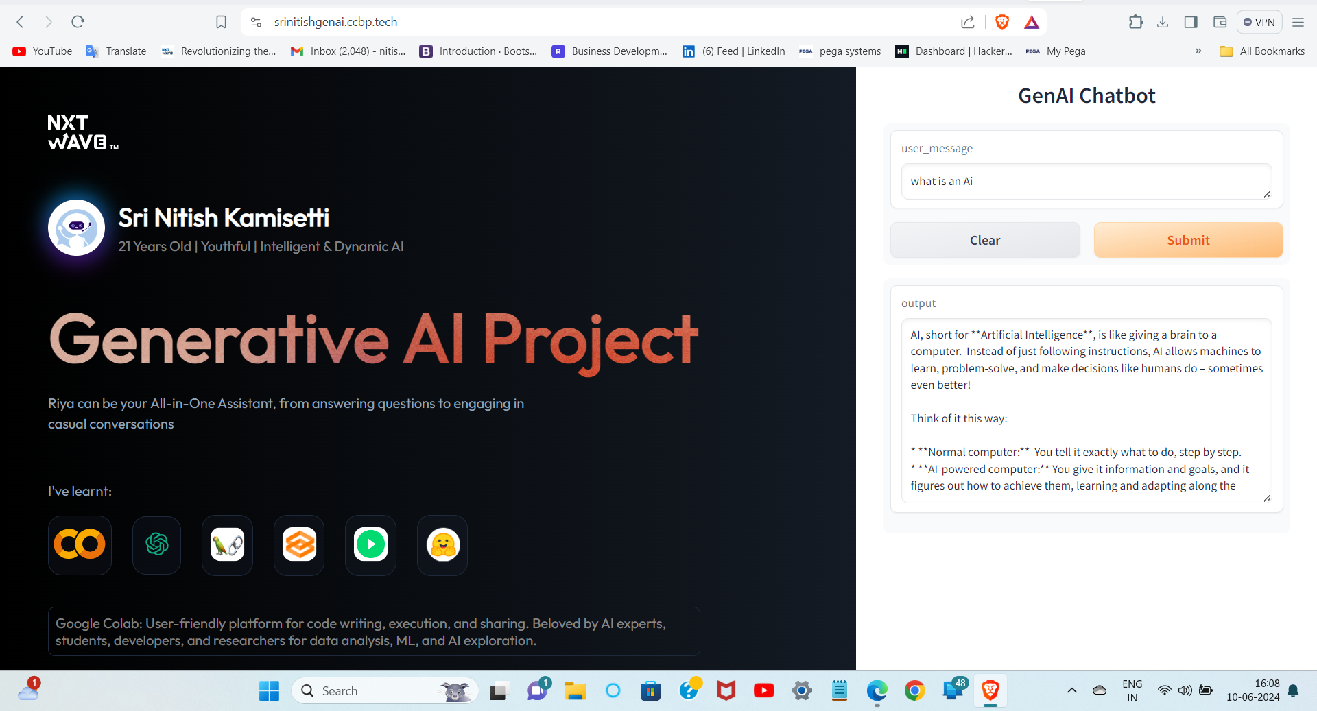The image size is (1317, 711).
Task: Open Task View on taskbar
Action: 498,690
